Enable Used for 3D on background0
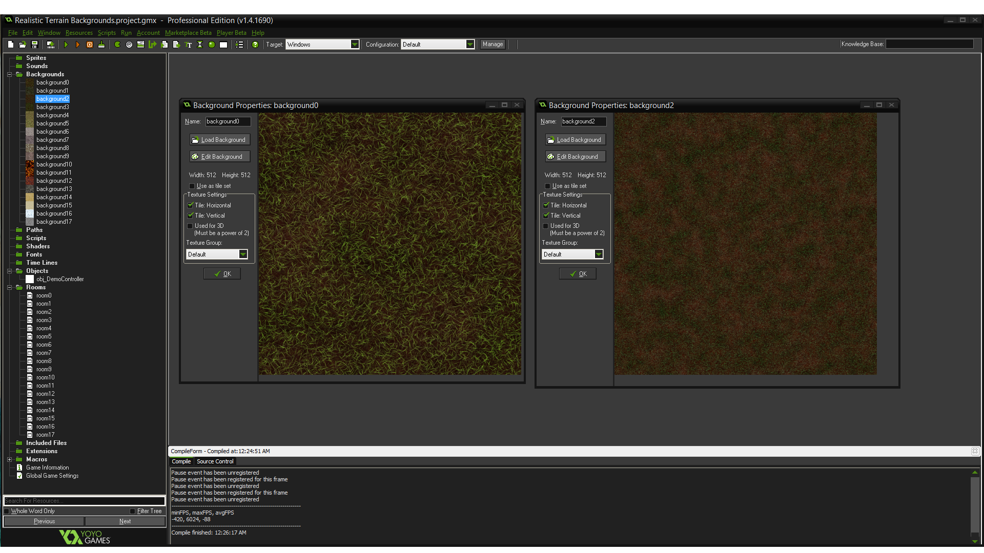 point(190,226)
